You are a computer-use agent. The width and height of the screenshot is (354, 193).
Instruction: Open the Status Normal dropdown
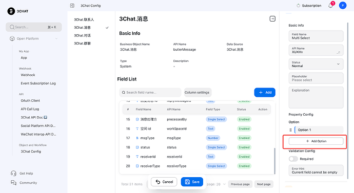point(316,64)
